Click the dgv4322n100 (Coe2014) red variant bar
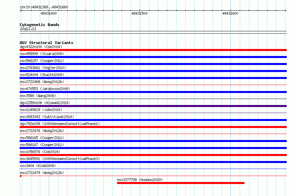 [153, 50]
